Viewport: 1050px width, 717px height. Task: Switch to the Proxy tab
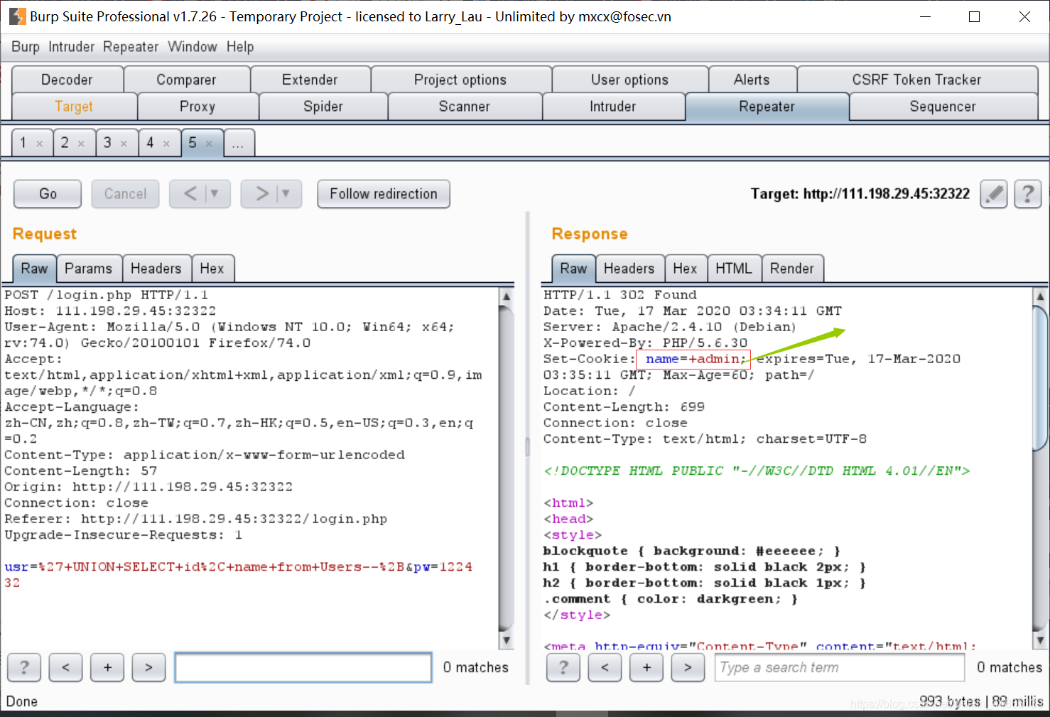[x=198, y=107]
